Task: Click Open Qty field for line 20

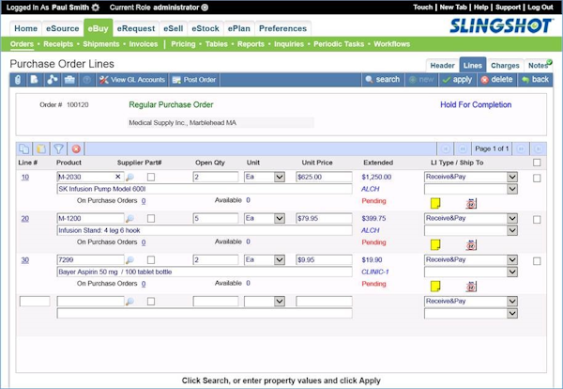Action: [216, 218]
